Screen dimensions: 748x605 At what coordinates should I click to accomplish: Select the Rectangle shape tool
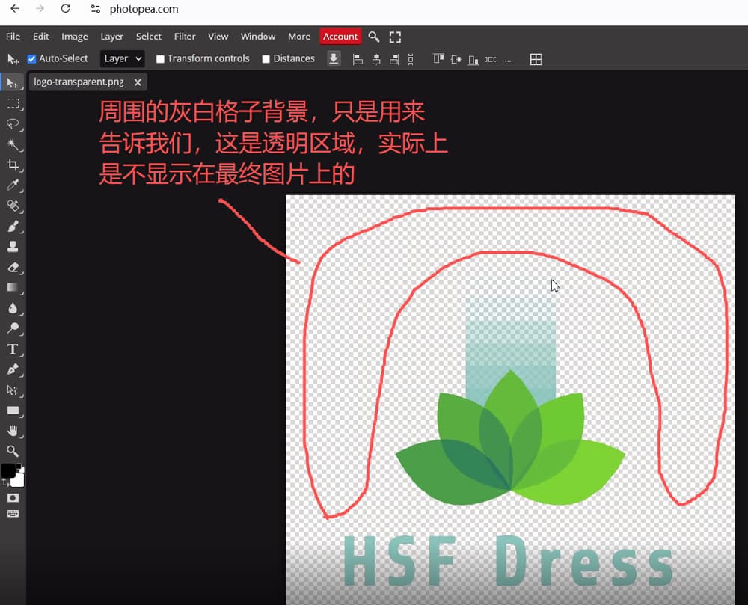click(x=13, y=411)
